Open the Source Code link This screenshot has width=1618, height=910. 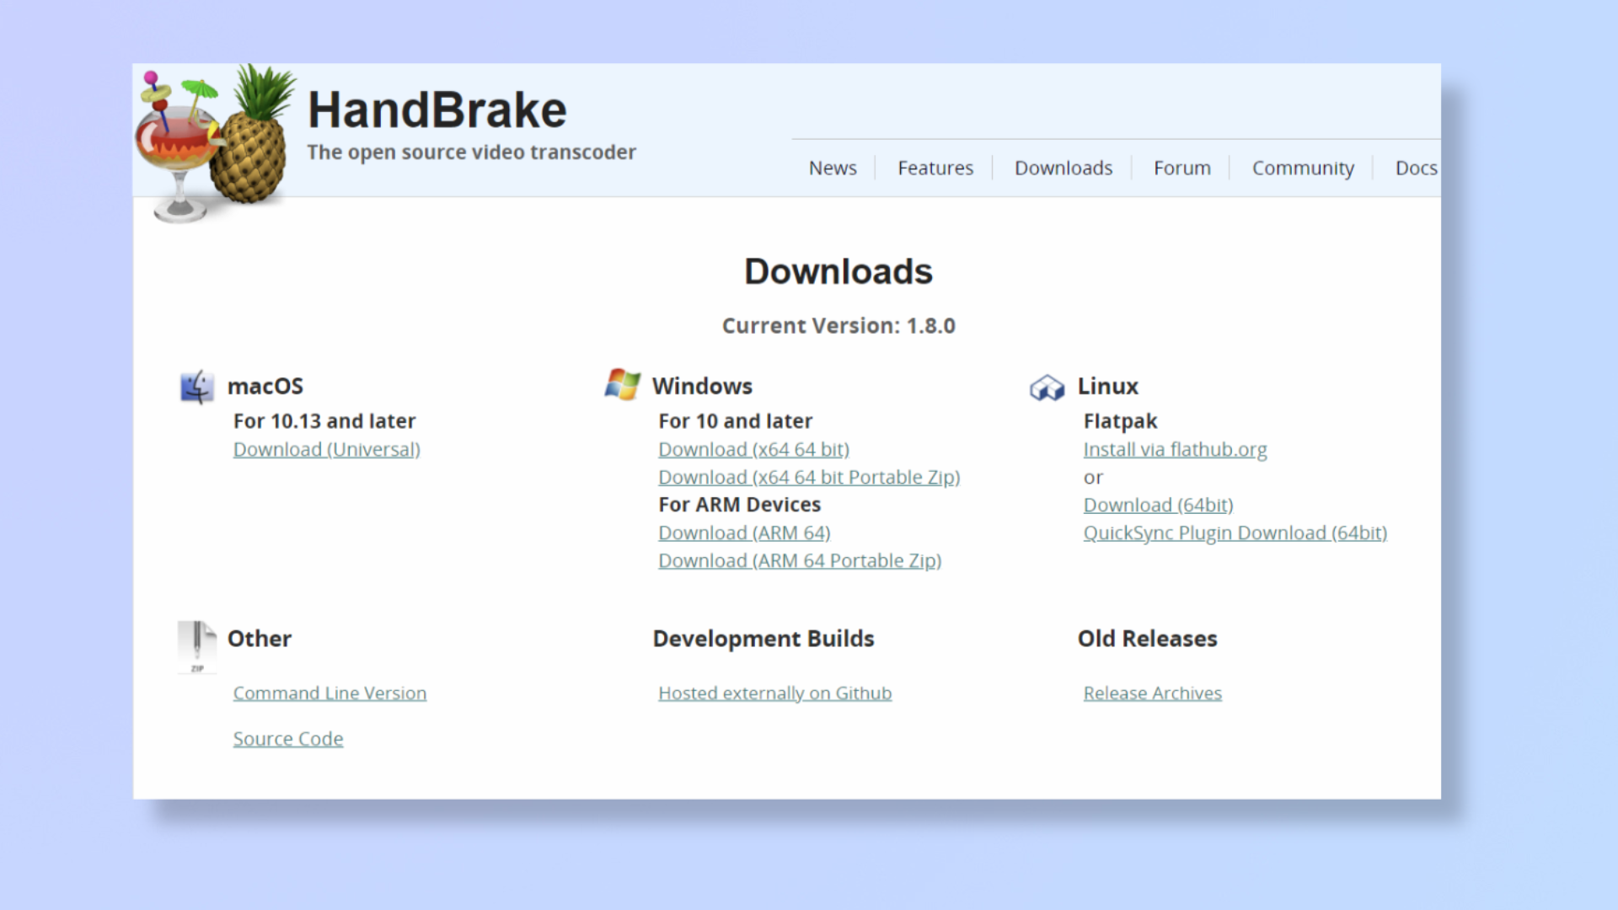(x=288, y=739)
